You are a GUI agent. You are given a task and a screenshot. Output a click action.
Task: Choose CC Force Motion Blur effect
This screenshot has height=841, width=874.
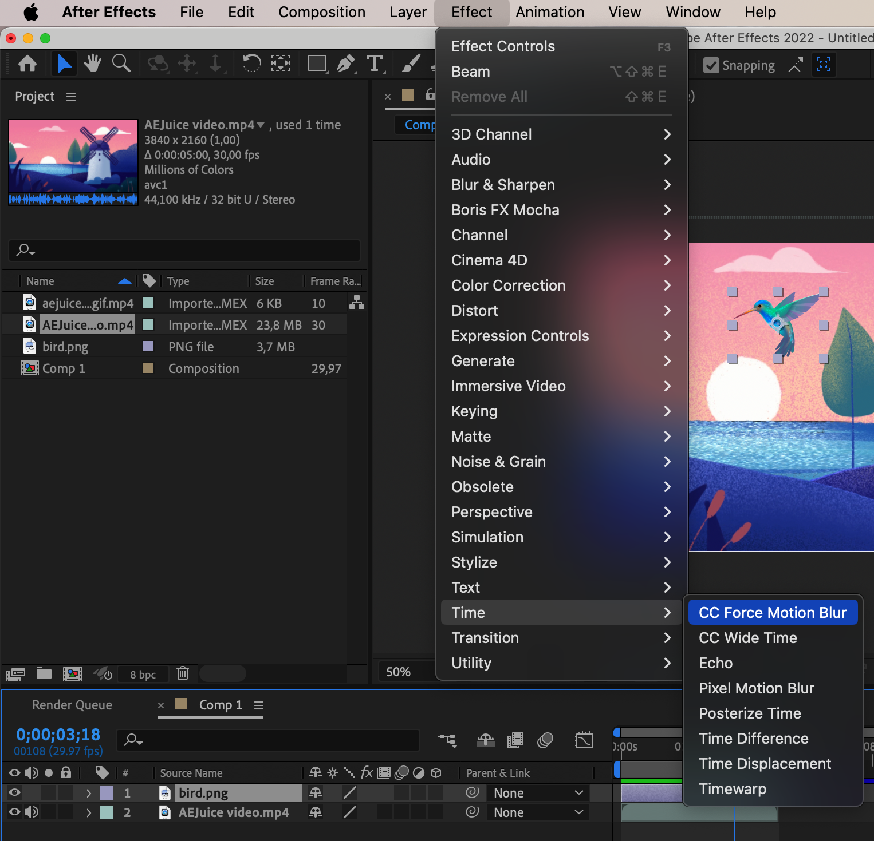772,613
